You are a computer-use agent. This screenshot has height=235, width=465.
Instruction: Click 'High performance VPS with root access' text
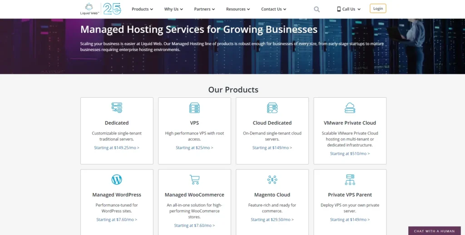point(194,136)
